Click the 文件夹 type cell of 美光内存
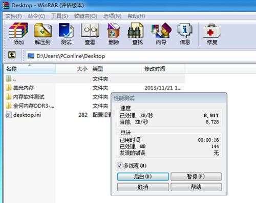 point(100,88)
